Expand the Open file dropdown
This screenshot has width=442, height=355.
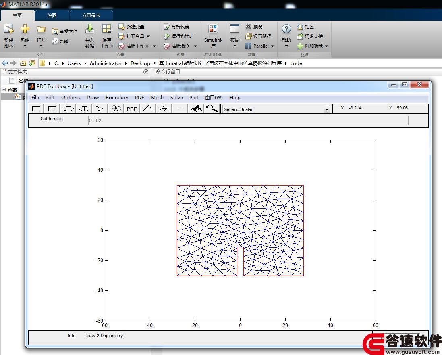(41, 46)
